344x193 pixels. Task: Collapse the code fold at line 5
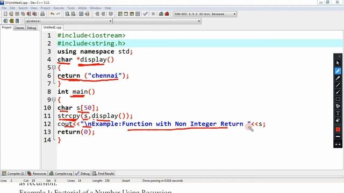[x=54, y=68]
